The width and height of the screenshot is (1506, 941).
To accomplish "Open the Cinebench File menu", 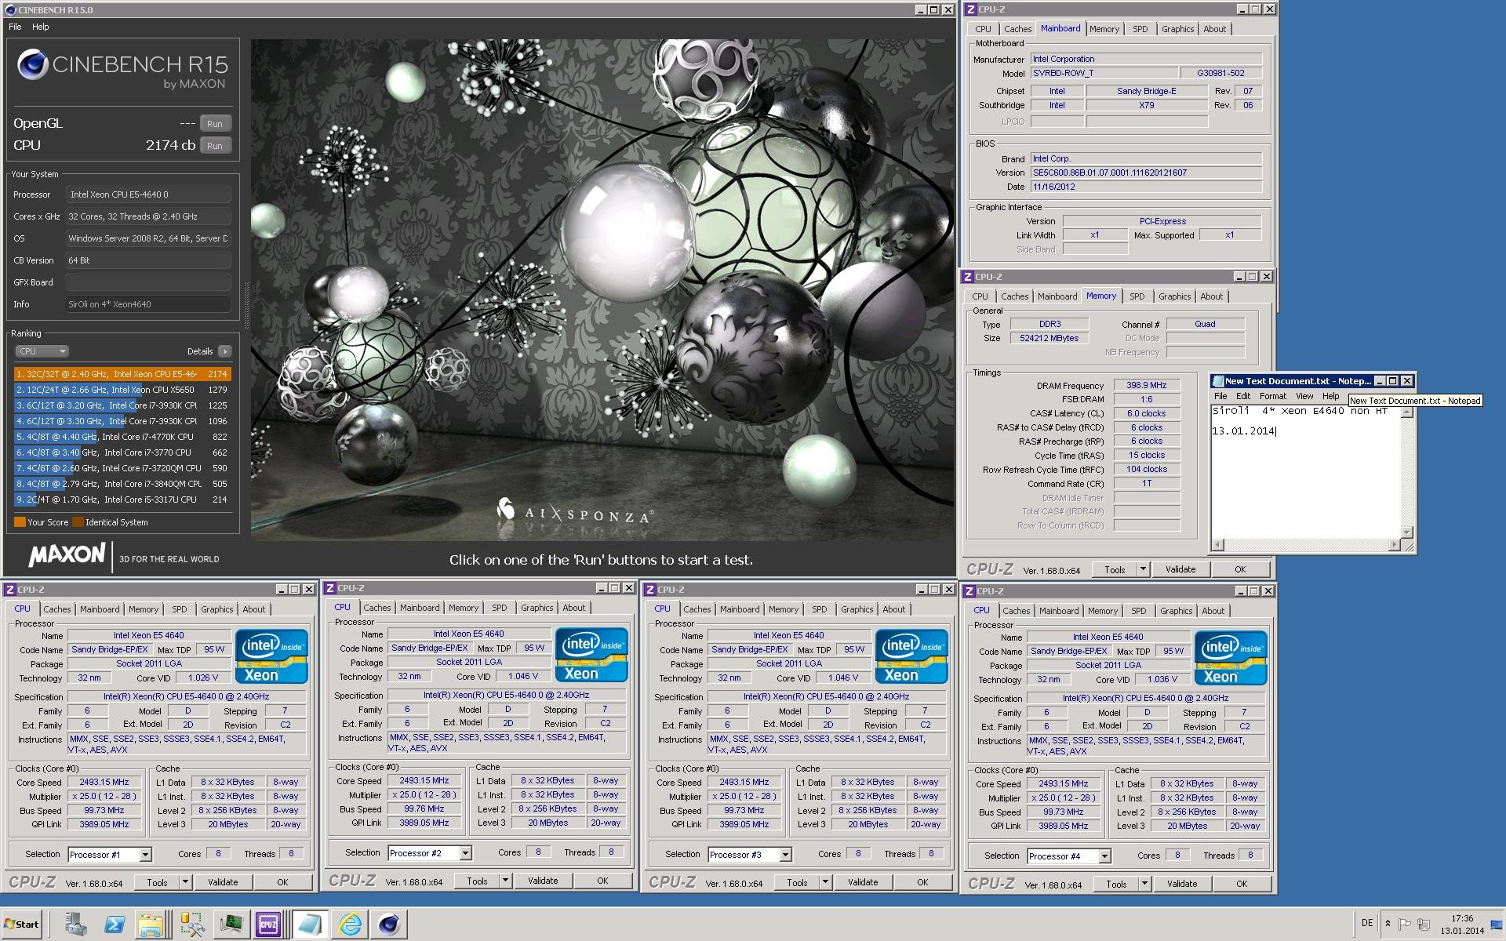I will pos(15,27).
